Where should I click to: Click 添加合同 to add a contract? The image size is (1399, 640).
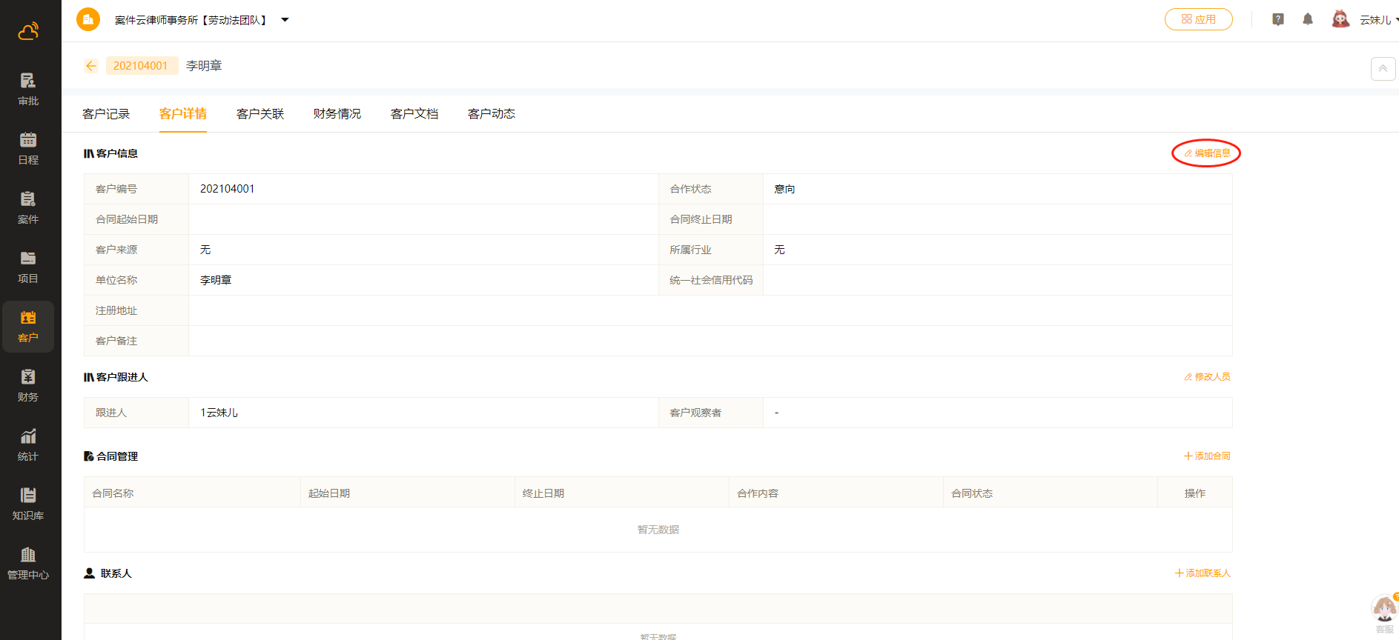pyautogui.click(x=1207, y=456)
